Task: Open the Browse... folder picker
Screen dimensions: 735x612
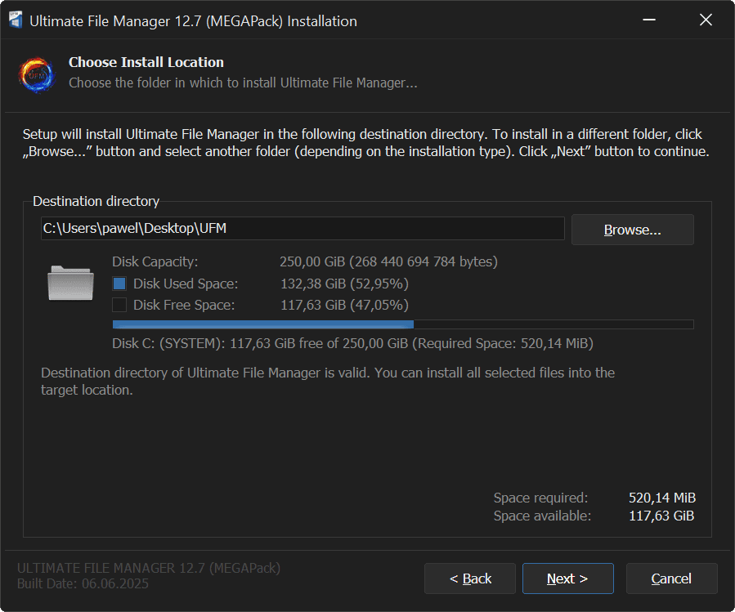Action: (632, 230)
